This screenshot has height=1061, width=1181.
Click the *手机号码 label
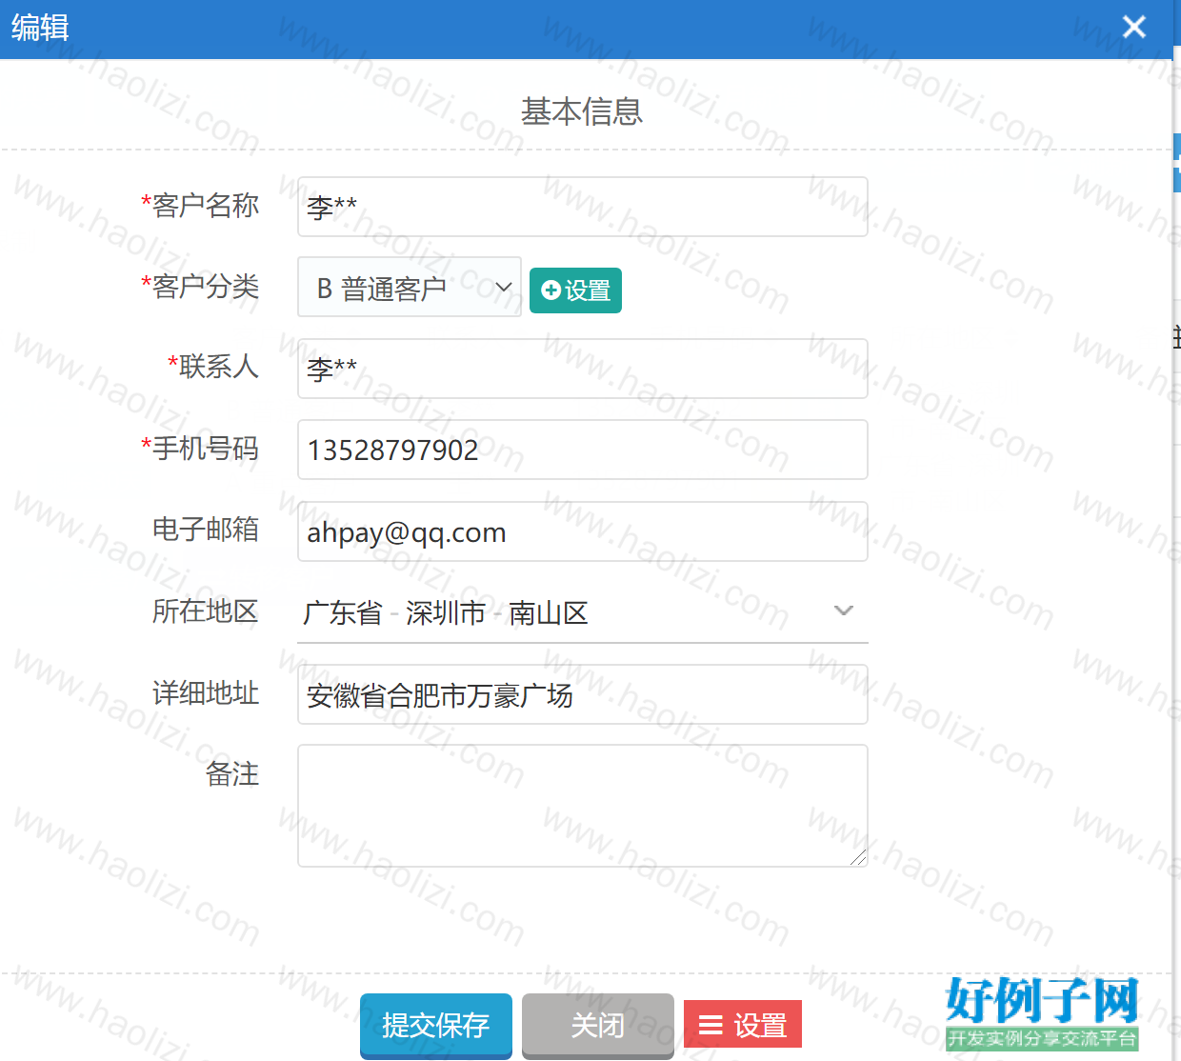click(x=200, y=448)
